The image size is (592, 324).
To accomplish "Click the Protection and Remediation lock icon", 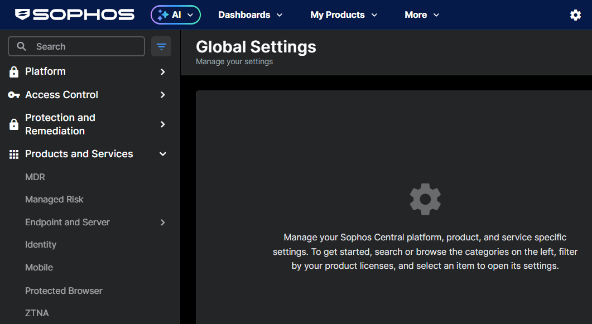I will coord(14,124).
